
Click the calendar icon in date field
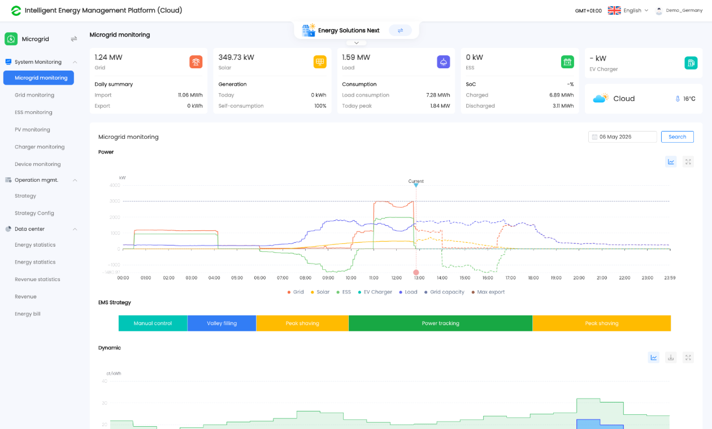(594, 137)
